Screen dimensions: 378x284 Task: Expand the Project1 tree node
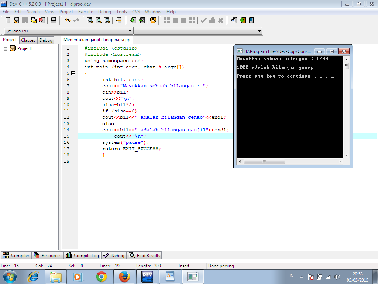pyautogui.click(x=6, y=48)
